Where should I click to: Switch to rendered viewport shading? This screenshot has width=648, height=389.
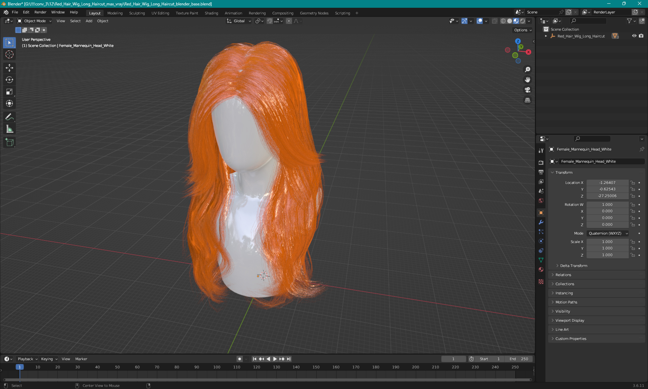pos(522,21)
